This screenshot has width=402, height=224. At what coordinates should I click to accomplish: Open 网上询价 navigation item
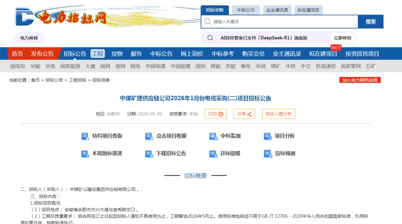pyautogui.click(x=192, y=54)
